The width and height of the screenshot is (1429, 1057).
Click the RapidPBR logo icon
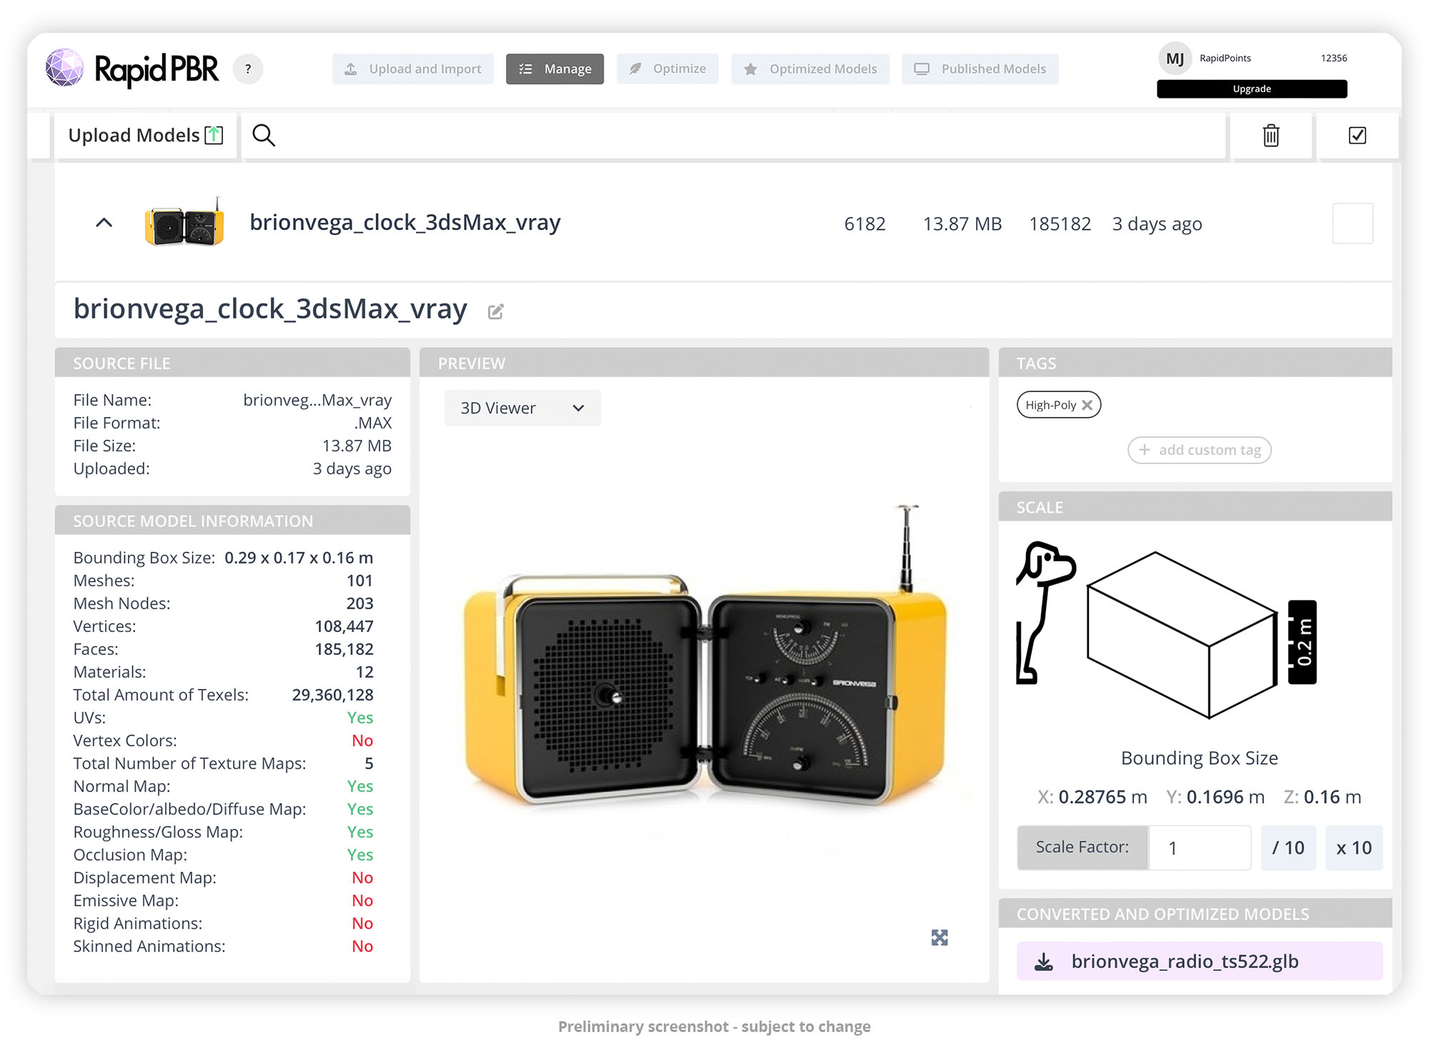(x=65, y=69)
